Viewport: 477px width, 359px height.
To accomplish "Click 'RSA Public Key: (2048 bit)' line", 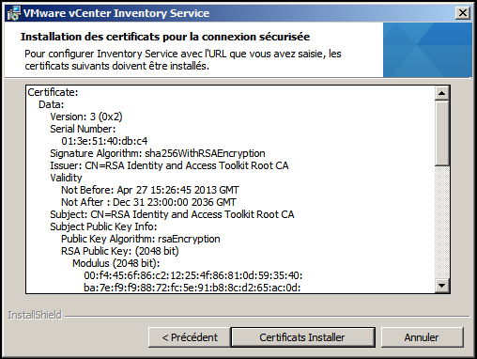I will coord(120,251).
